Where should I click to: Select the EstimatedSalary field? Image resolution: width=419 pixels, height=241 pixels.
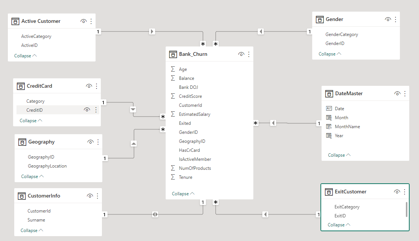tap(195, 114)
